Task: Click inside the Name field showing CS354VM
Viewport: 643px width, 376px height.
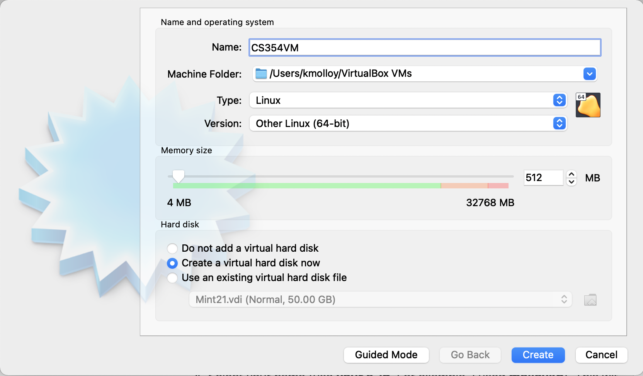Action: tap(424, 47)
